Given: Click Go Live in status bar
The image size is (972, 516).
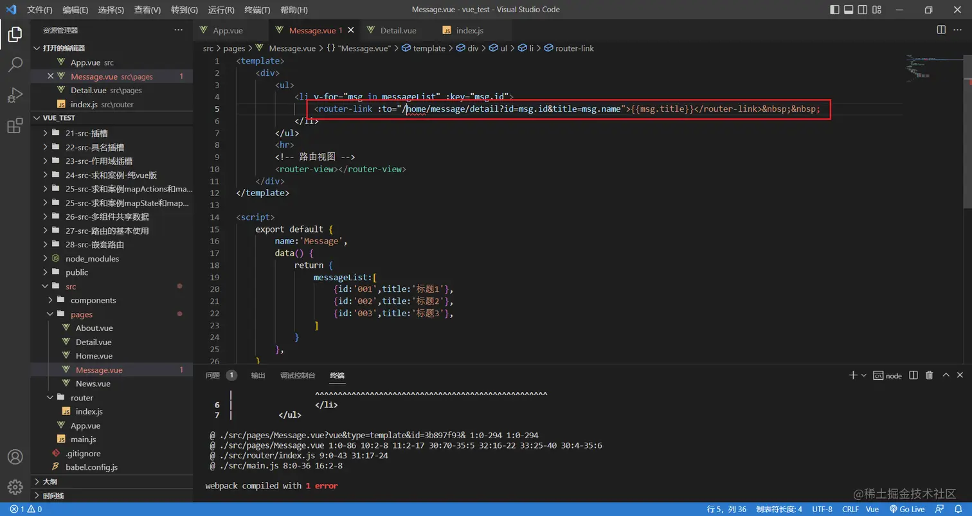Looking at the screenshot, I should (906, 509).
